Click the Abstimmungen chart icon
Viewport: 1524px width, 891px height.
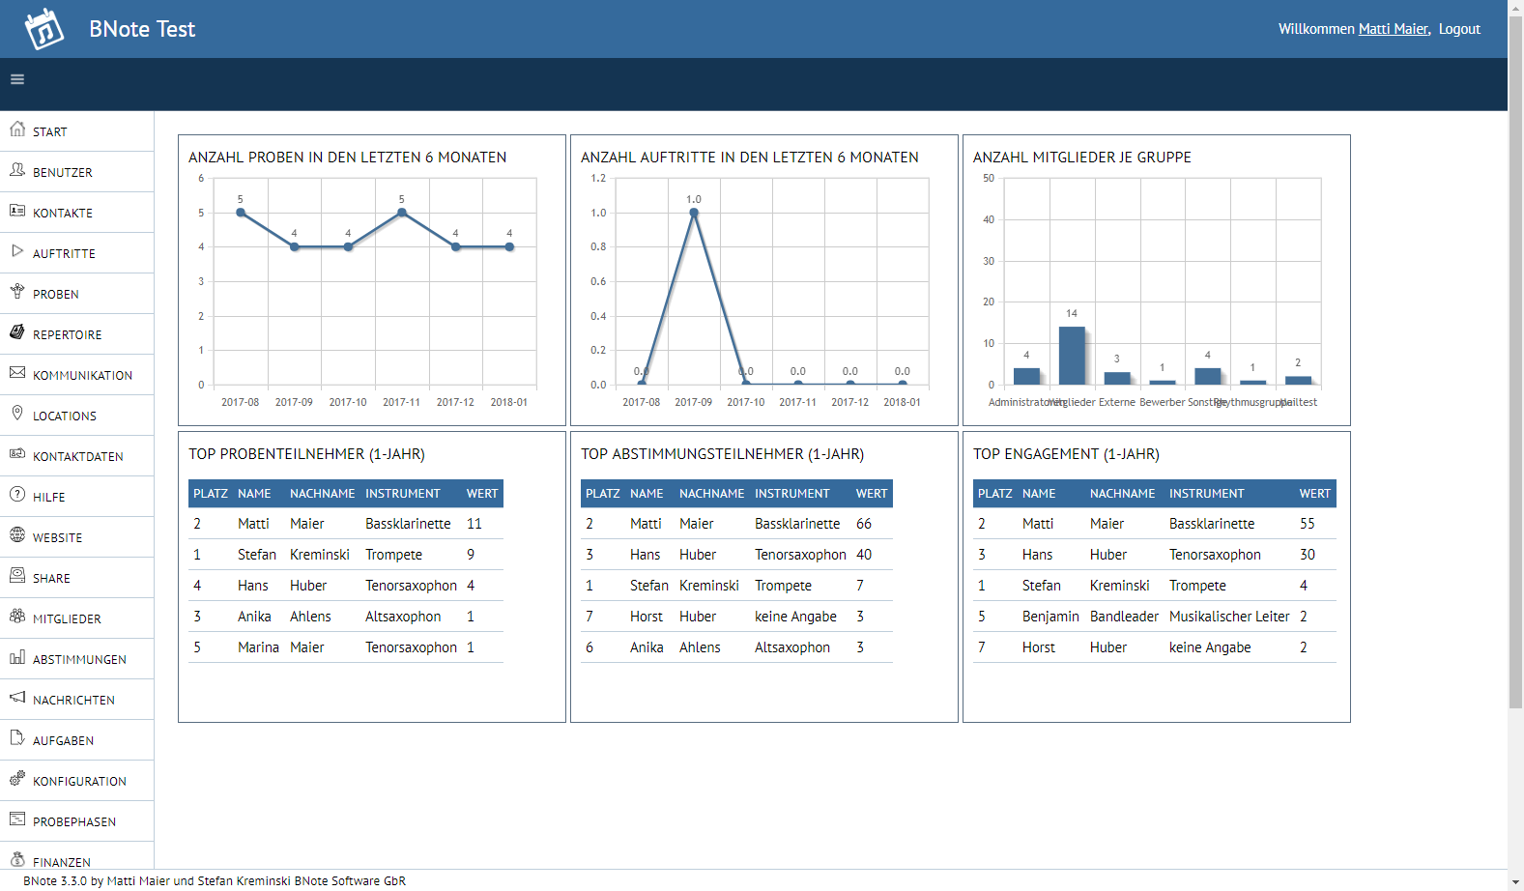point(17,656)
